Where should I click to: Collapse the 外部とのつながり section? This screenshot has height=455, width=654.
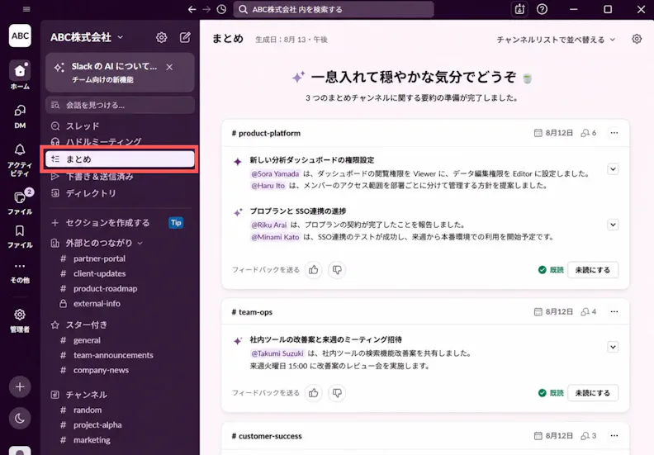[x=140, y=243]
